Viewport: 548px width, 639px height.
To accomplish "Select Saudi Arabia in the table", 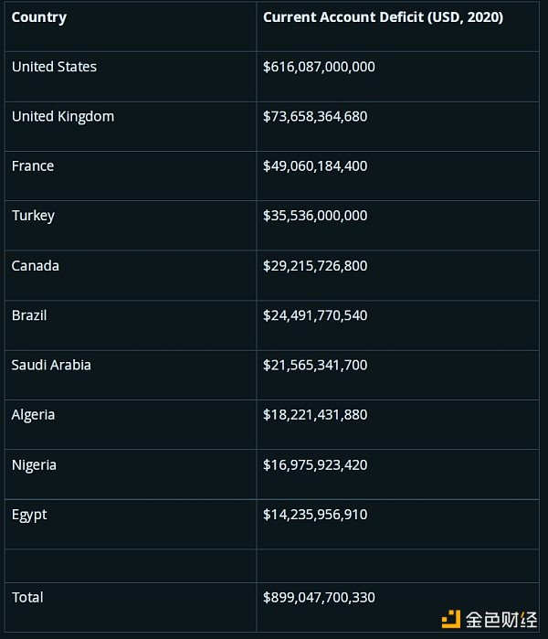I will [x=51, y=365].
